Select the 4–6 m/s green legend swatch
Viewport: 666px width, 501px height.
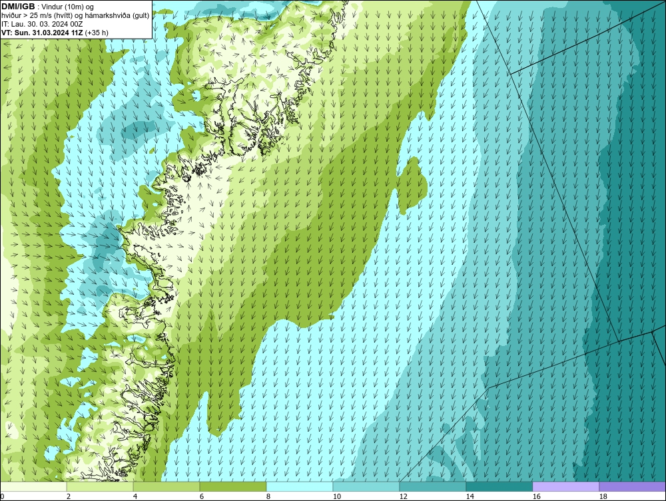click(166, 486)
